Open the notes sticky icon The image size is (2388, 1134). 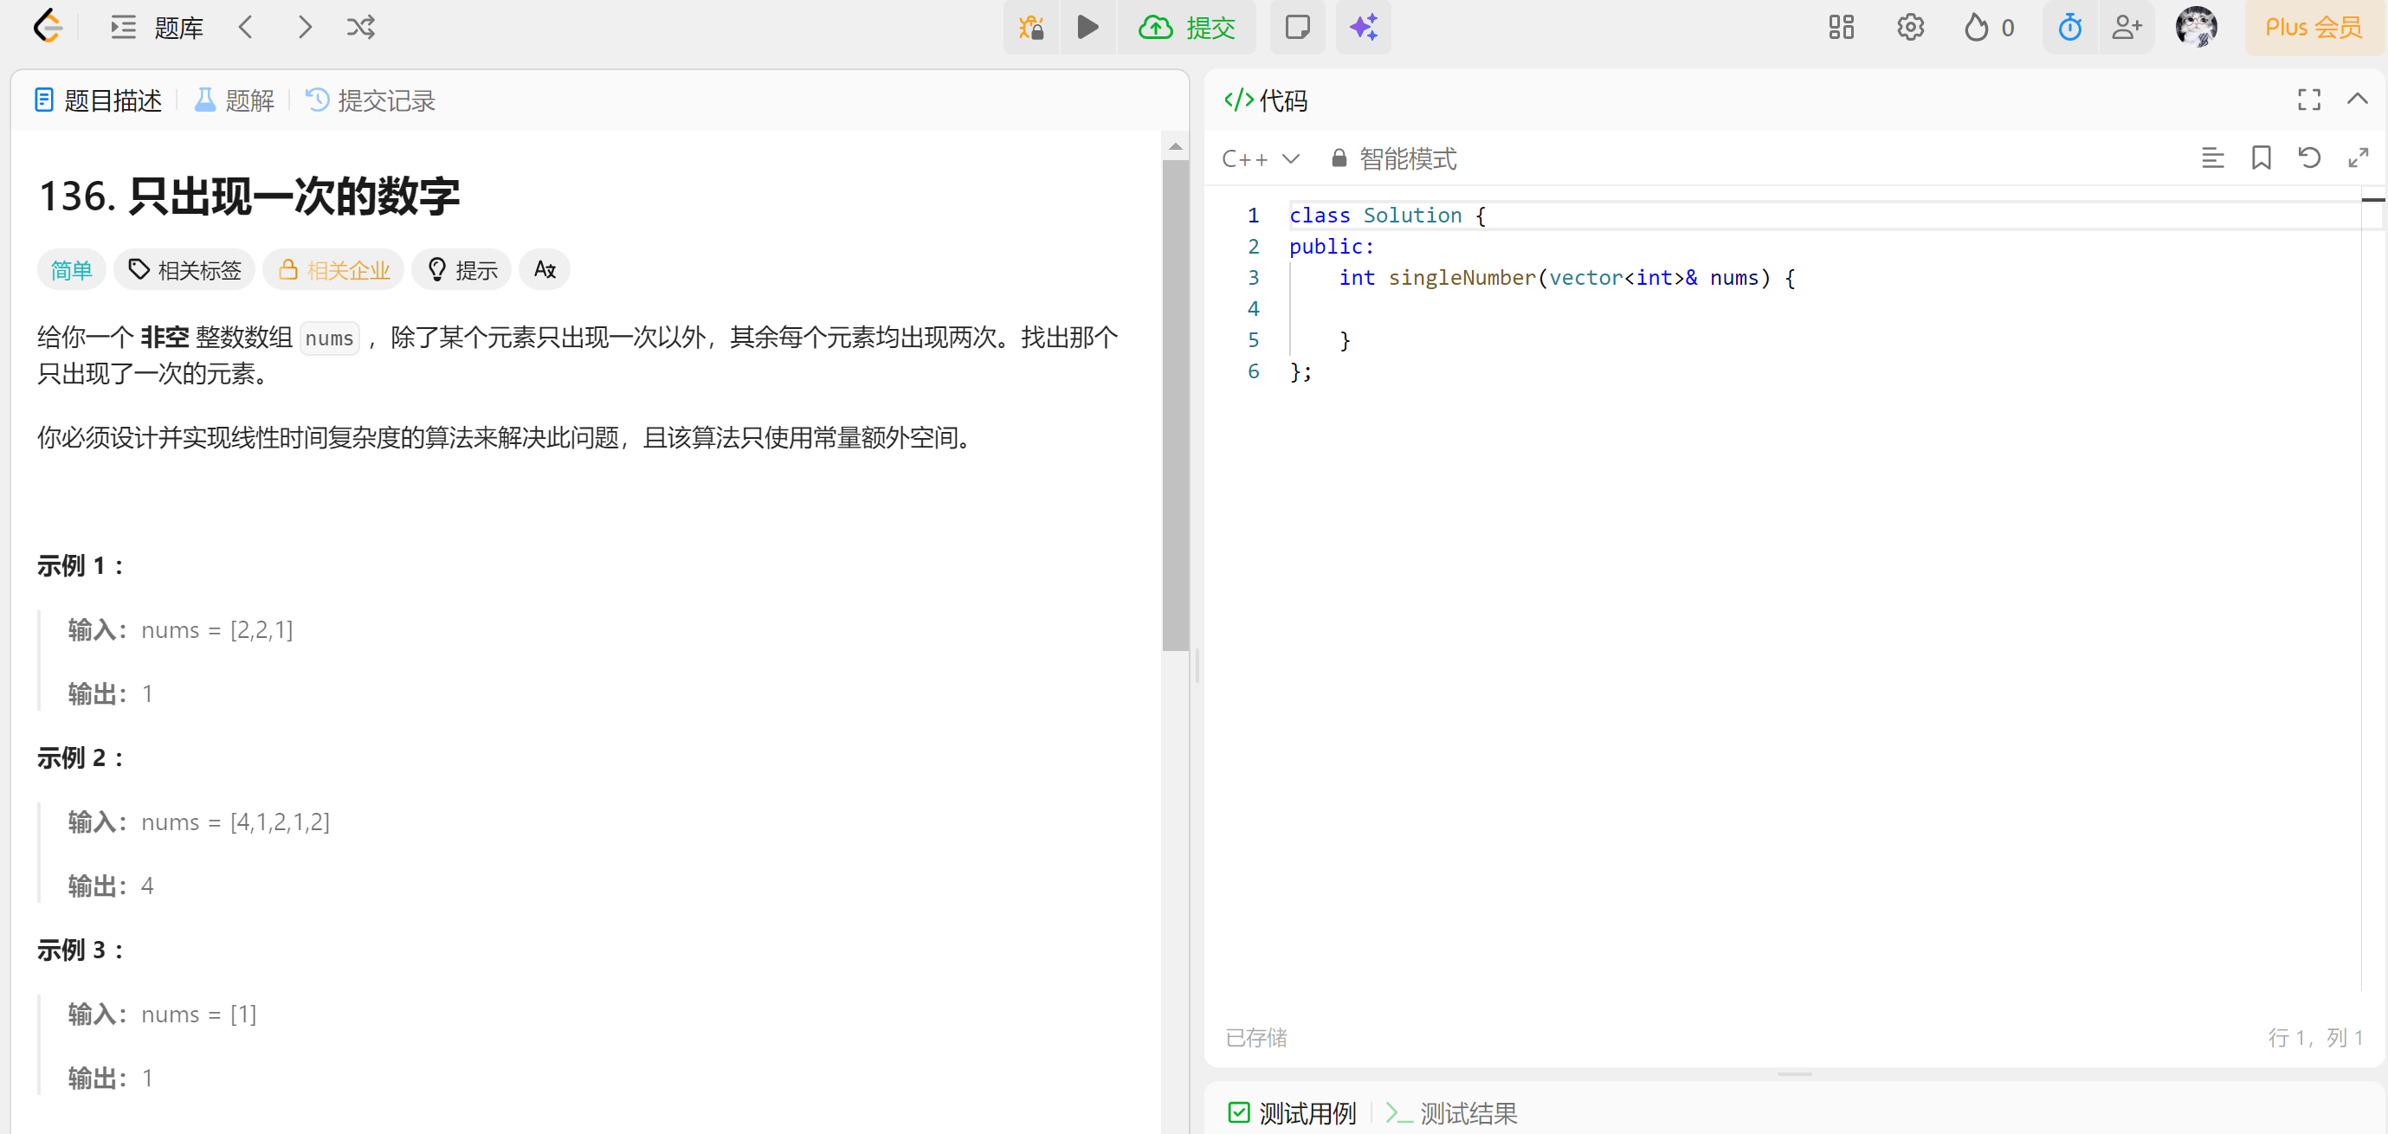click(x=1297, y=27)
